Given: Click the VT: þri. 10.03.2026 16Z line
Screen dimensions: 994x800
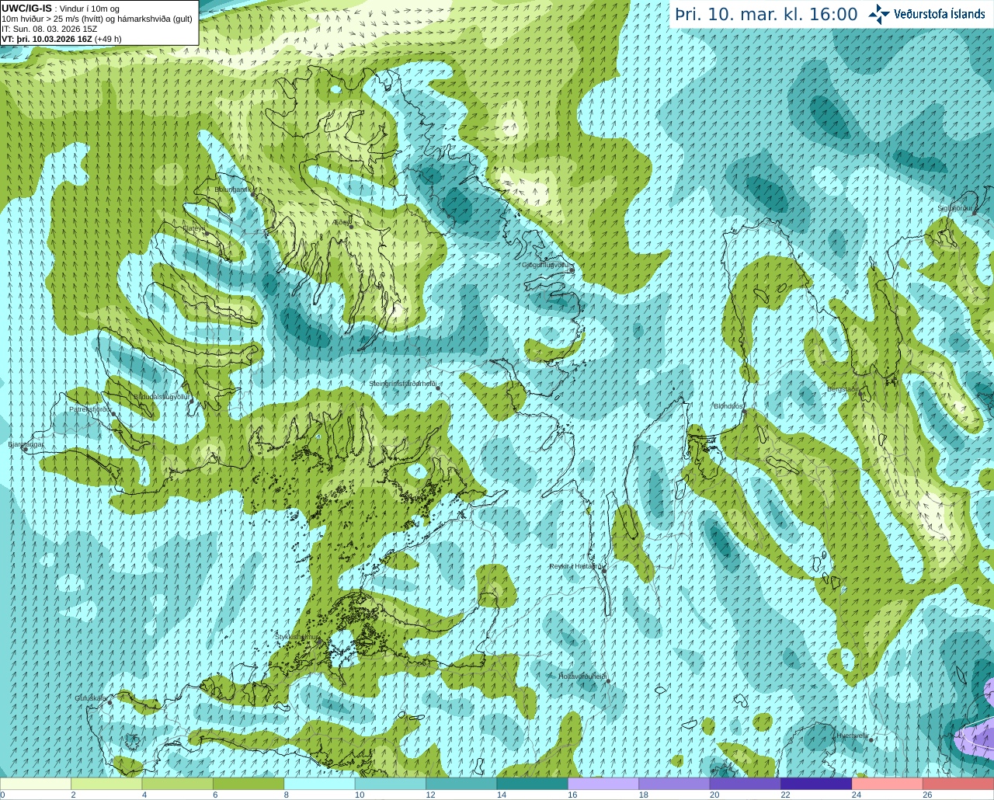Looking at the screenshot, I should pos(61,39).
